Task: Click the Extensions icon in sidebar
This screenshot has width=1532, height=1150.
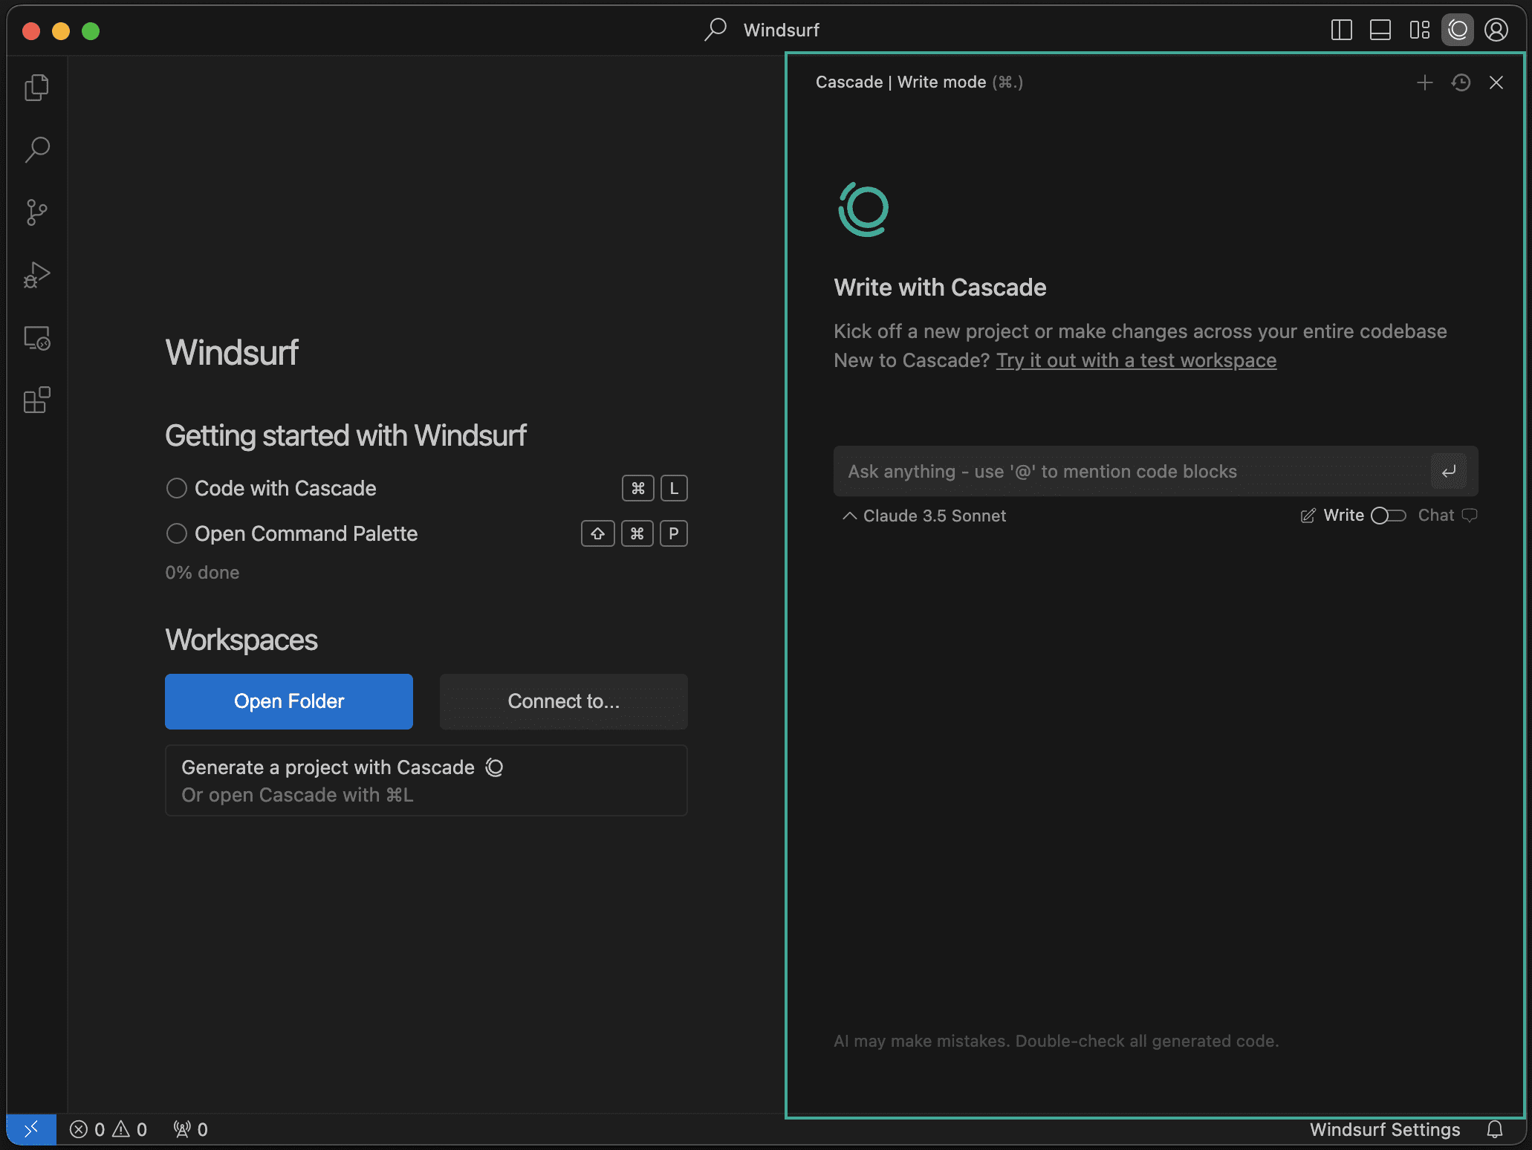Action: pos(35,400)
